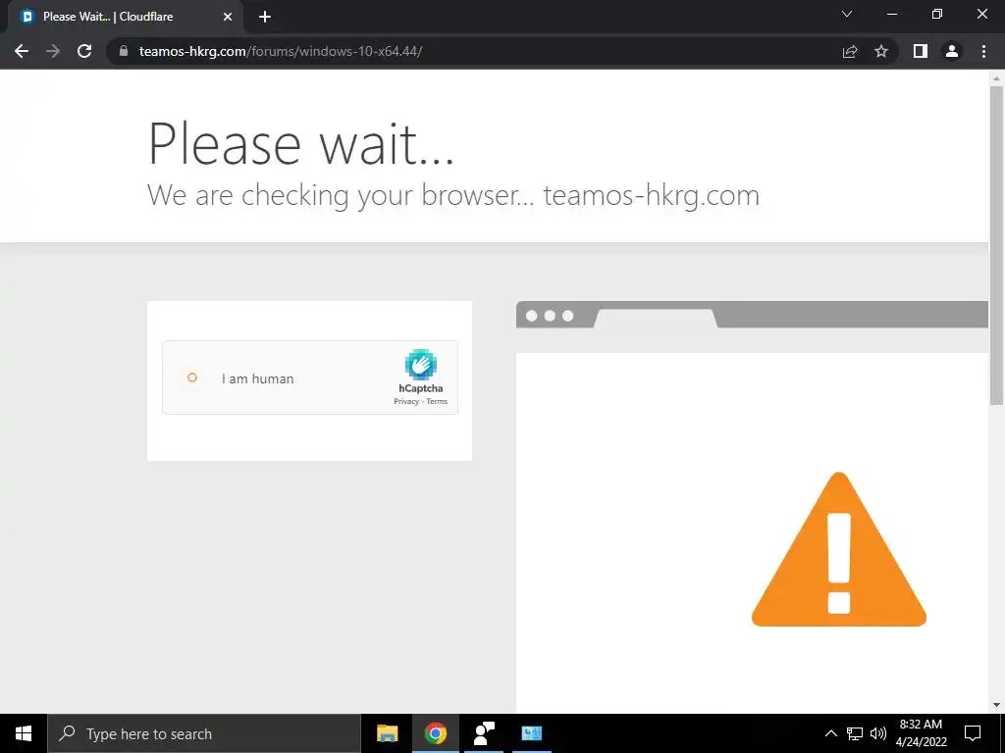The image size is (1005, 753).
Task: Open the notification center icon
Action: 973,733
